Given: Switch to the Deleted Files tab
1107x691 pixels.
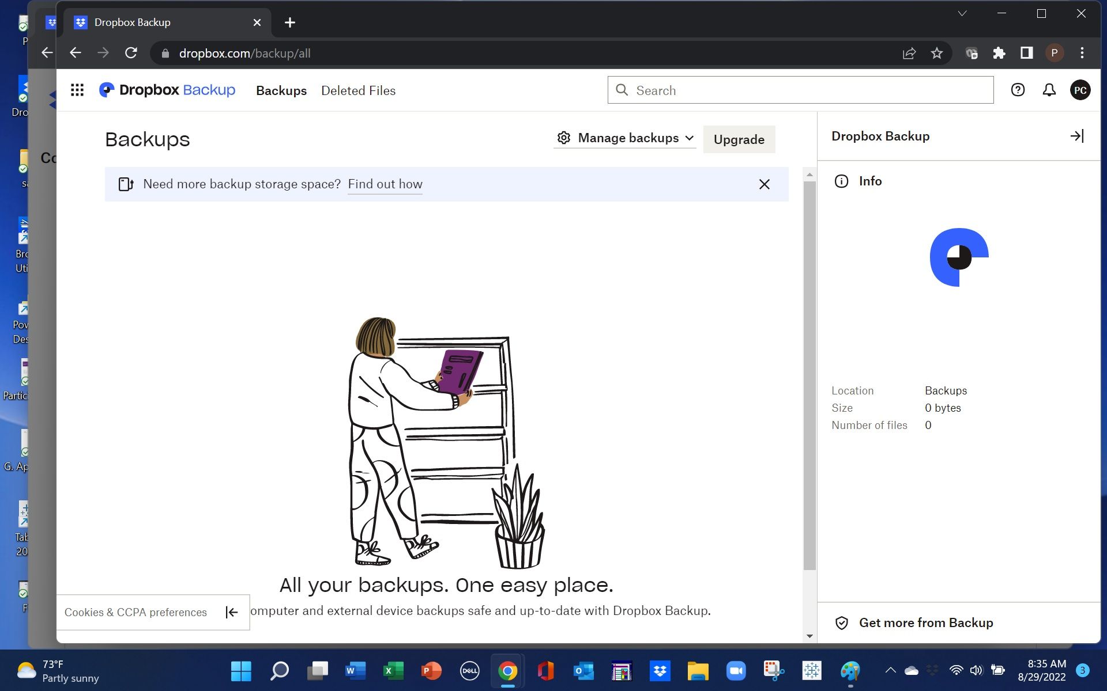Looking at the screenshot, I should tap(358, 91).
